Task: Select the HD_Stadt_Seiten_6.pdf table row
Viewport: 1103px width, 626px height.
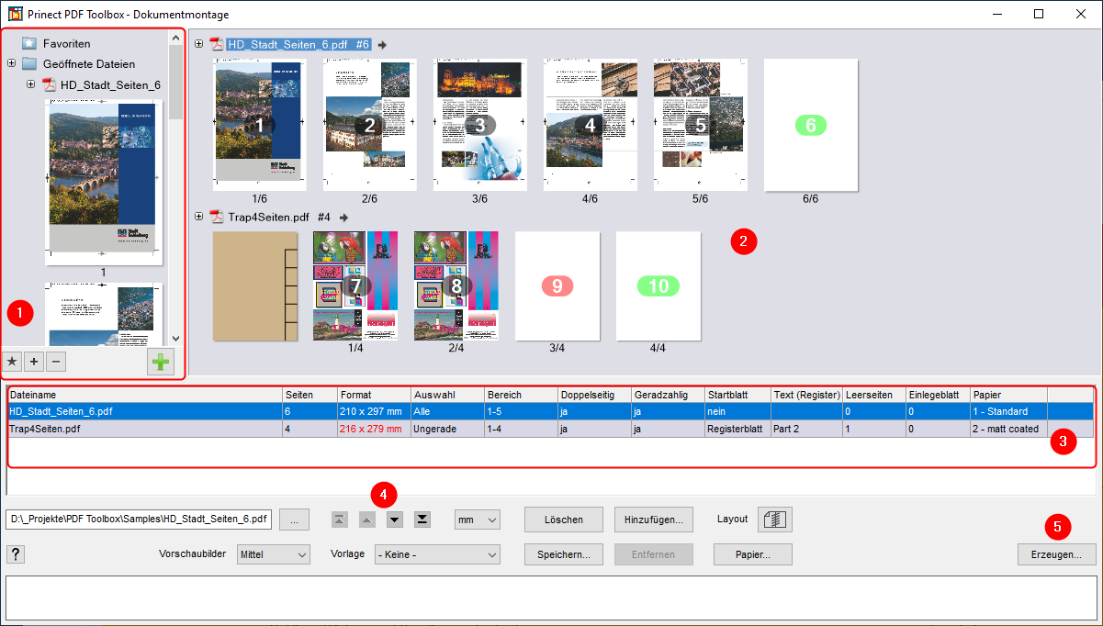Action: click(551, 411)
